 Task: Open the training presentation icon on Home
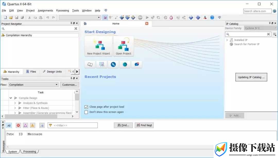[102, 64]
